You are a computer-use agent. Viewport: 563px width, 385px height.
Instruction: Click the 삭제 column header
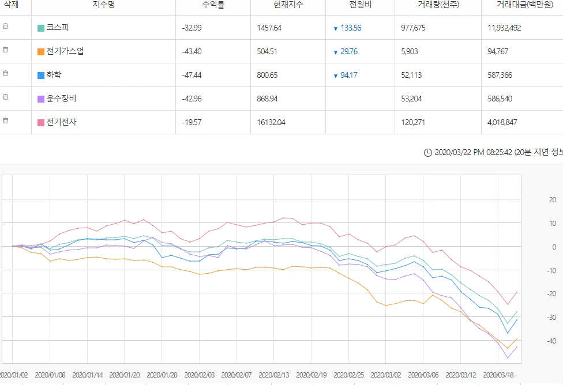pos(11,4)
